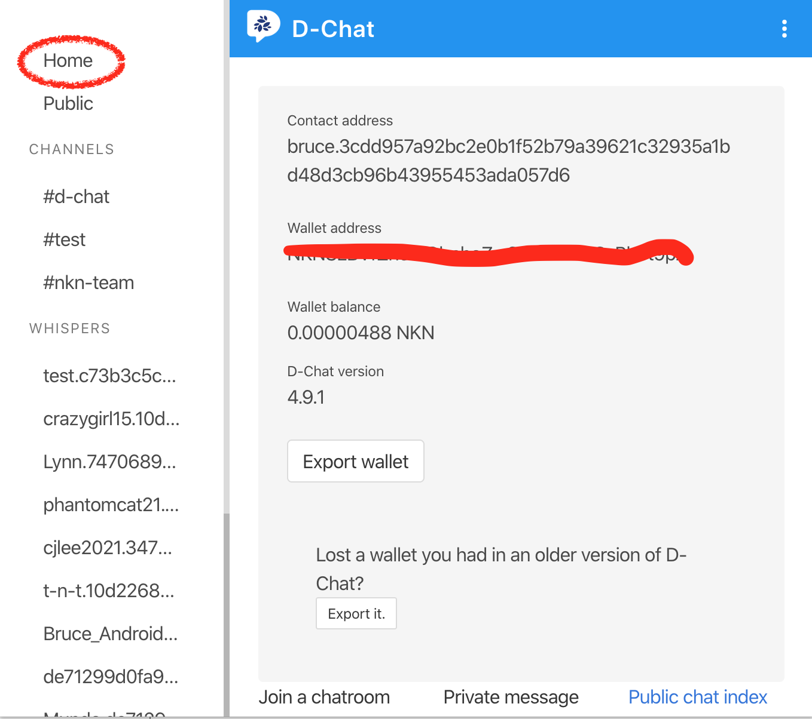812x719 pixels.
Task: Open whisper with crazygirl15.10d...
Action: coord(111,419)
